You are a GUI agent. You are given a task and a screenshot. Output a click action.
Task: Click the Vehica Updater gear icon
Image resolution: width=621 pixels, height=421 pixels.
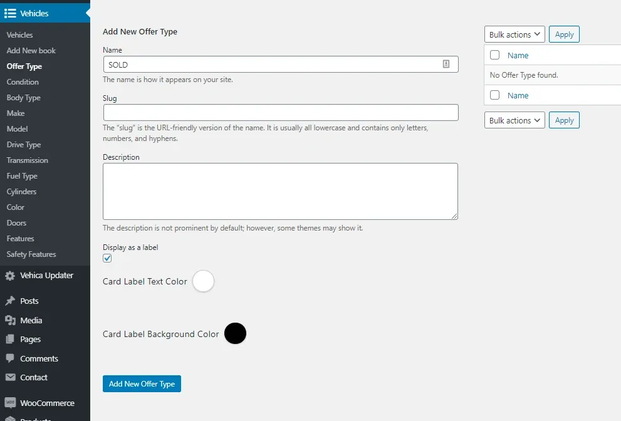coord(10,276)
